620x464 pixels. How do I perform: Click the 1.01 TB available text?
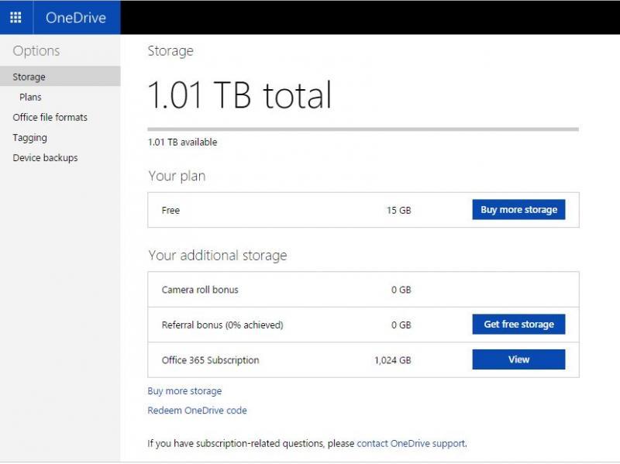pos(182,143)
